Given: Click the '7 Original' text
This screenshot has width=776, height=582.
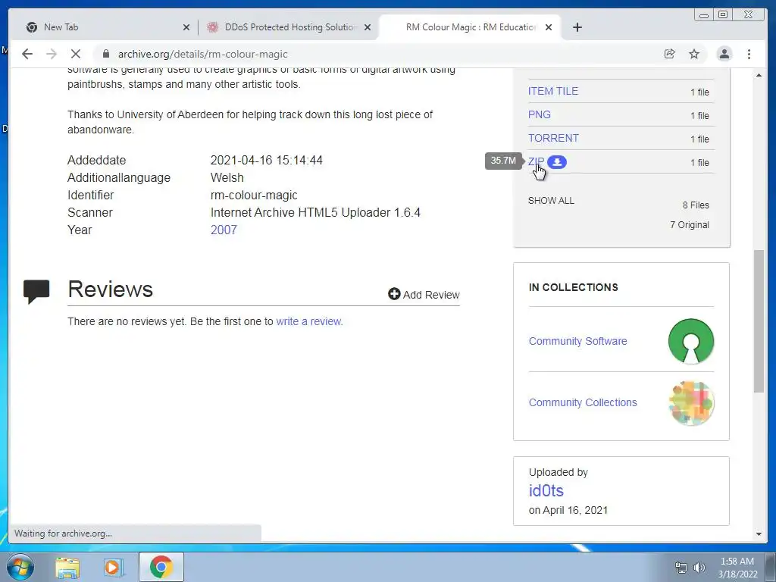Looking at the screenshot, I should [x=690, y=224].
